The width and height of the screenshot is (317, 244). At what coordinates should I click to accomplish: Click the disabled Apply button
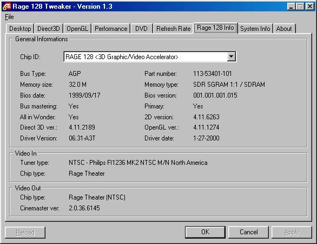coord(292,233)
